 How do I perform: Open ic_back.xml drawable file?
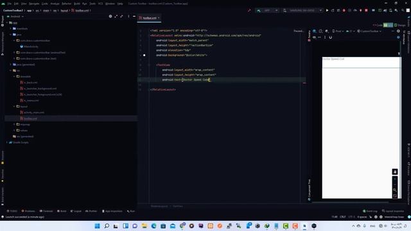30,83
